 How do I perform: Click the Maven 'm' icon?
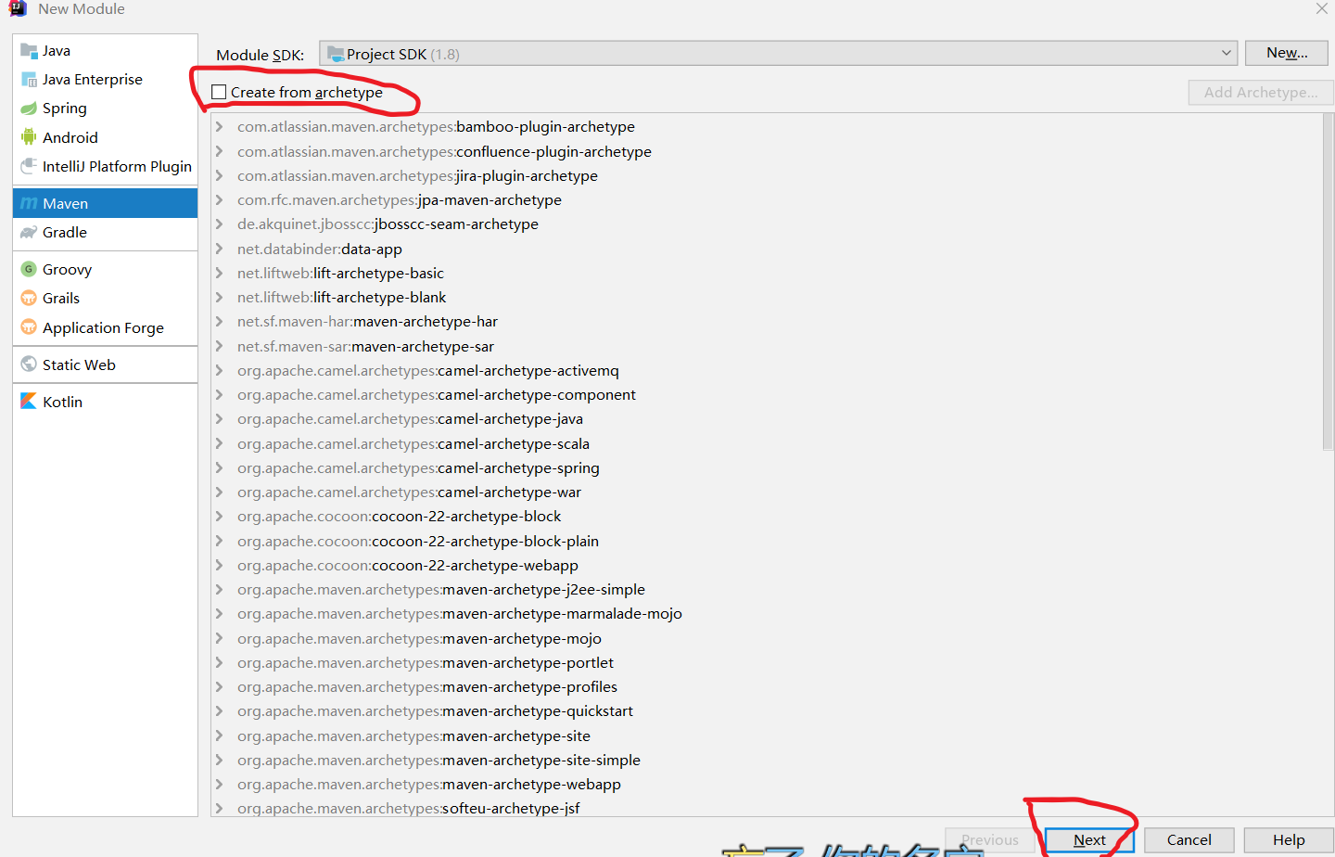coord(29,203)
